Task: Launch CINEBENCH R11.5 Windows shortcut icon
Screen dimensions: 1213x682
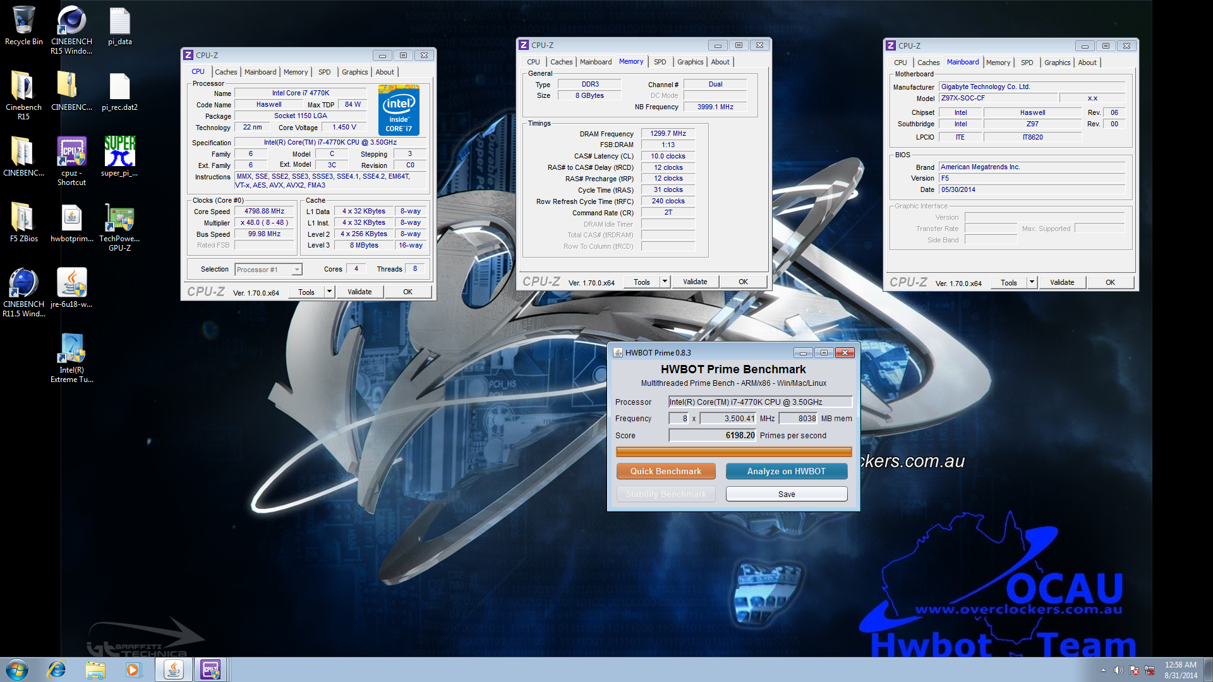Action: point(24,293)
